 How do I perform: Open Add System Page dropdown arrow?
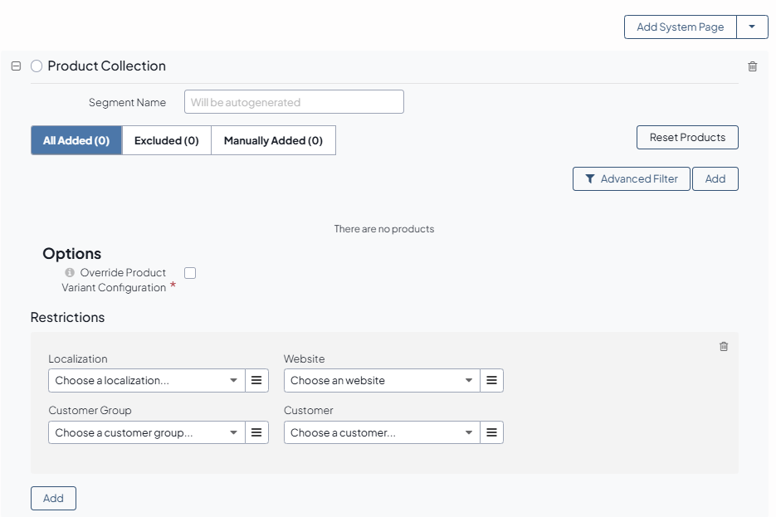coord(752,27)
